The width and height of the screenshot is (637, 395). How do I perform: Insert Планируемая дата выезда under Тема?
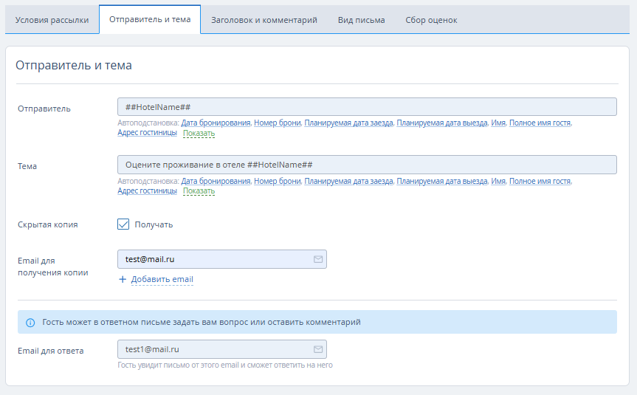coord(442,181)
